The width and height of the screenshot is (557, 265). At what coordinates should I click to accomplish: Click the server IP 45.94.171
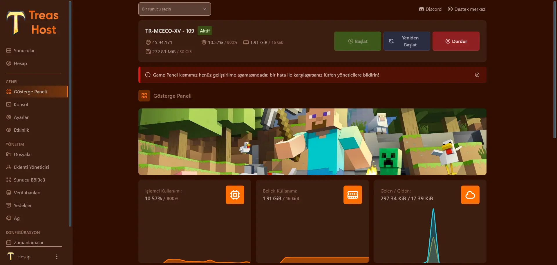(x=162, y=42)
